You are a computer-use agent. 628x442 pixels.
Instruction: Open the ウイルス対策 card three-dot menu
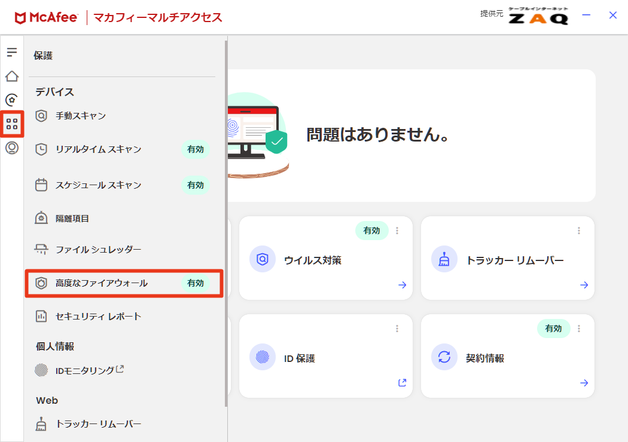(x=397, y=231)
